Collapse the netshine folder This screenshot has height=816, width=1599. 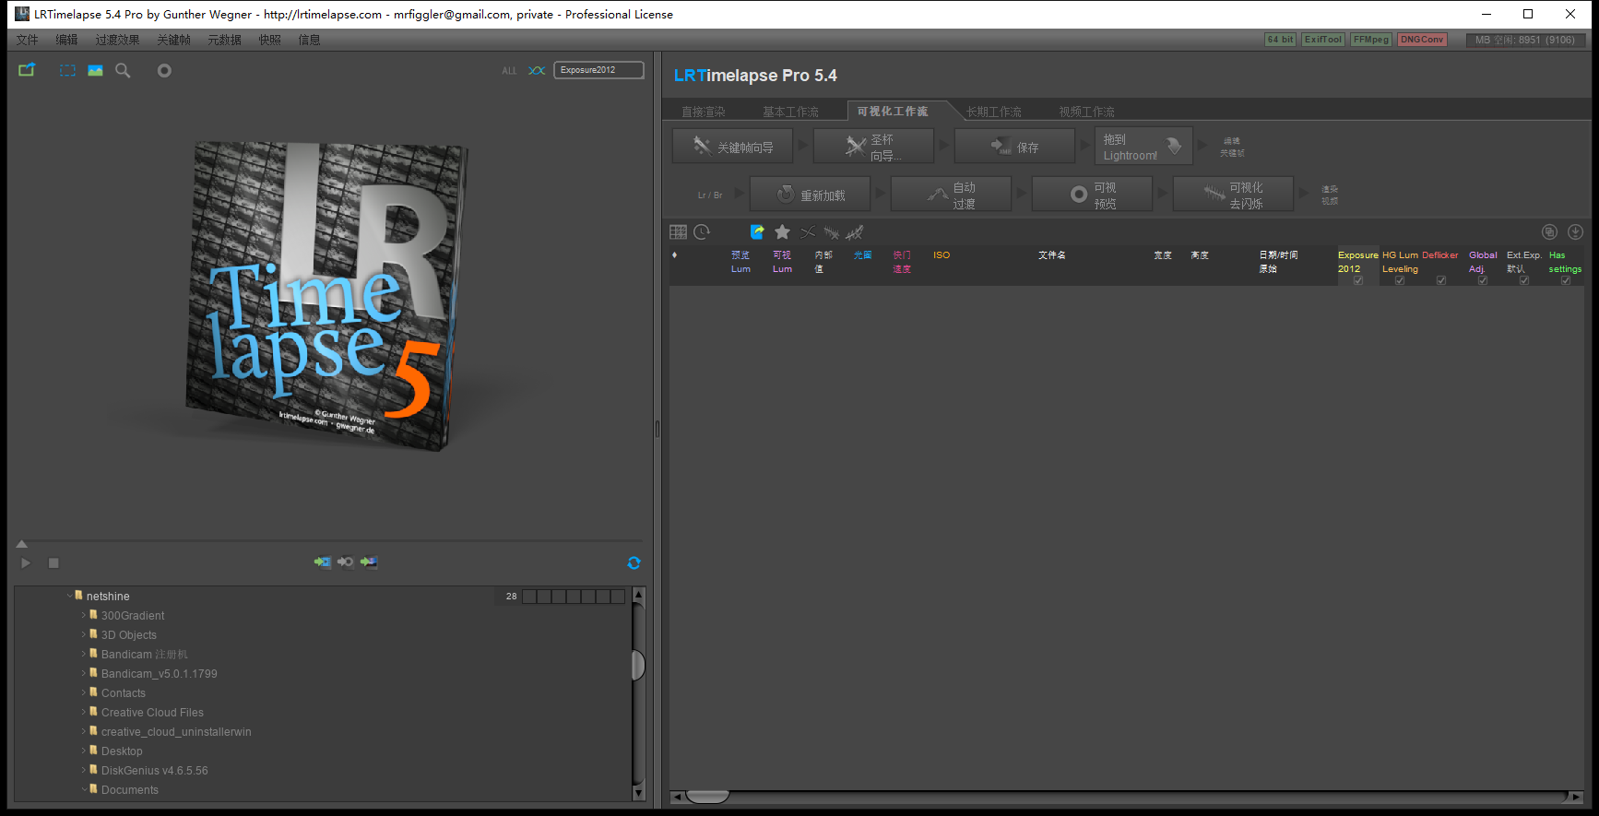[x=69, y=596]
